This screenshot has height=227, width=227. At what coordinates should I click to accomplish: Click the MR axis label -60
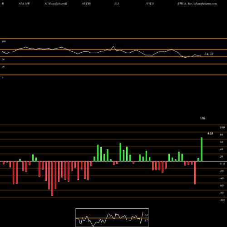[x=222, y=186]
